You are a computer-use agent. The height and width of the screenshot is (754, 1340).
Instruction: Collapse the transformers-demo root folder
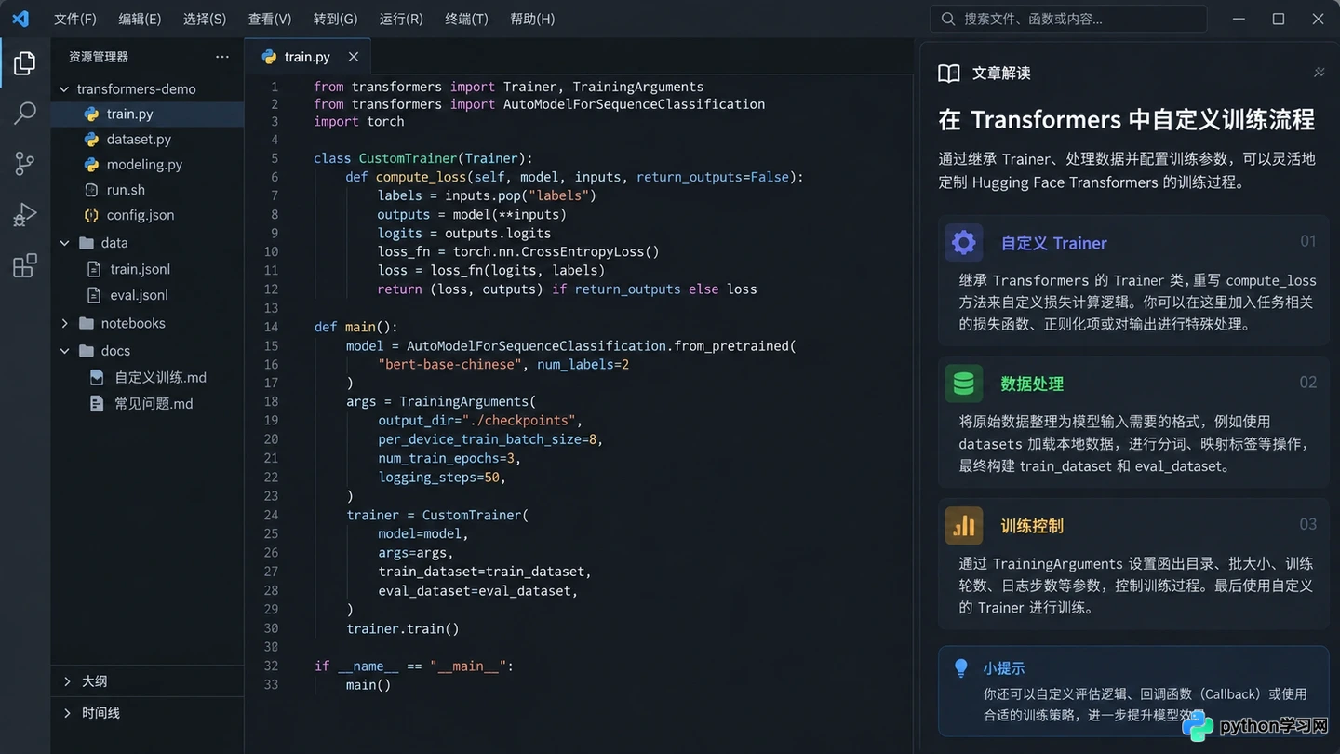(x=64, y=89)
